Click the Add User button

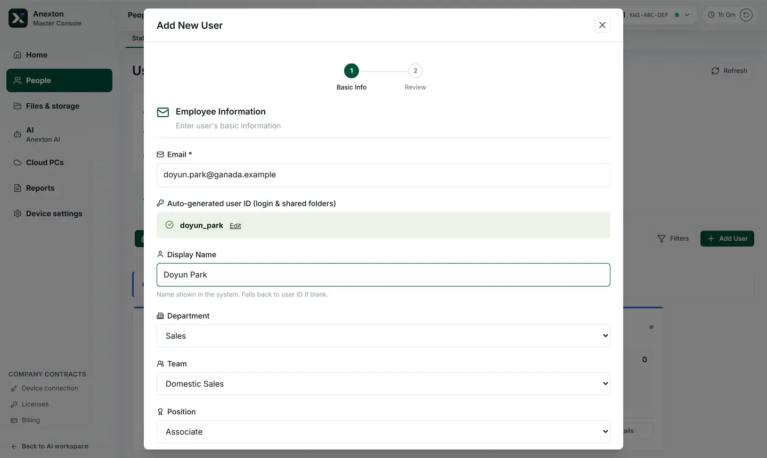coord(727,239)
